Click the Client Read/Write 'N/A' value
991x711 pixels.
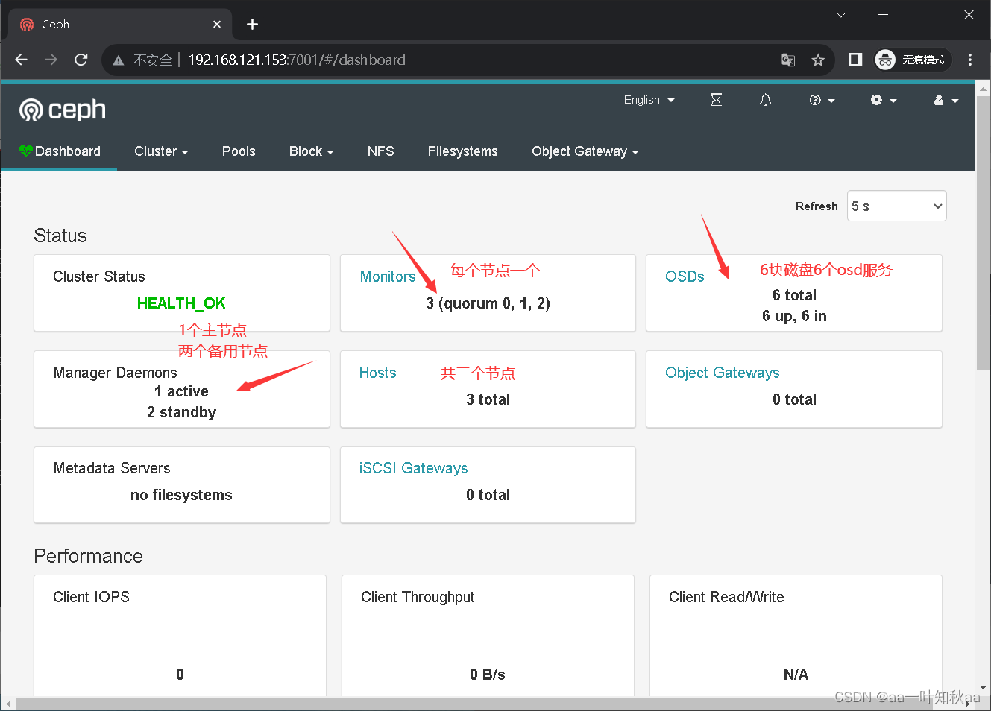[x=796, y=674]
